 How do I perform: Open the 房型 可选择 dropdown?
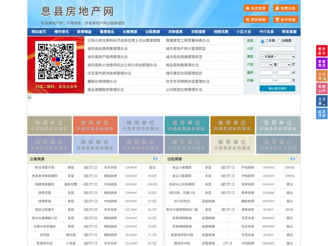point(277,56)
